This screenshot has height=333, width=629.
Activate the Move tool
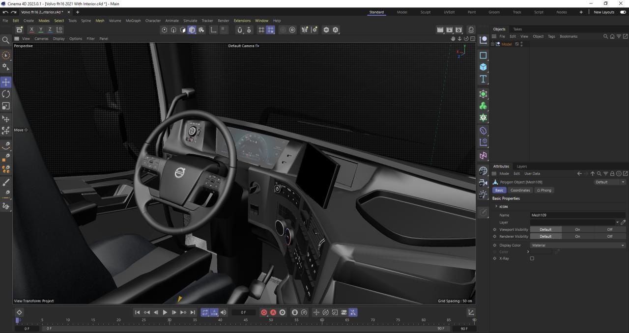(6, 82)
